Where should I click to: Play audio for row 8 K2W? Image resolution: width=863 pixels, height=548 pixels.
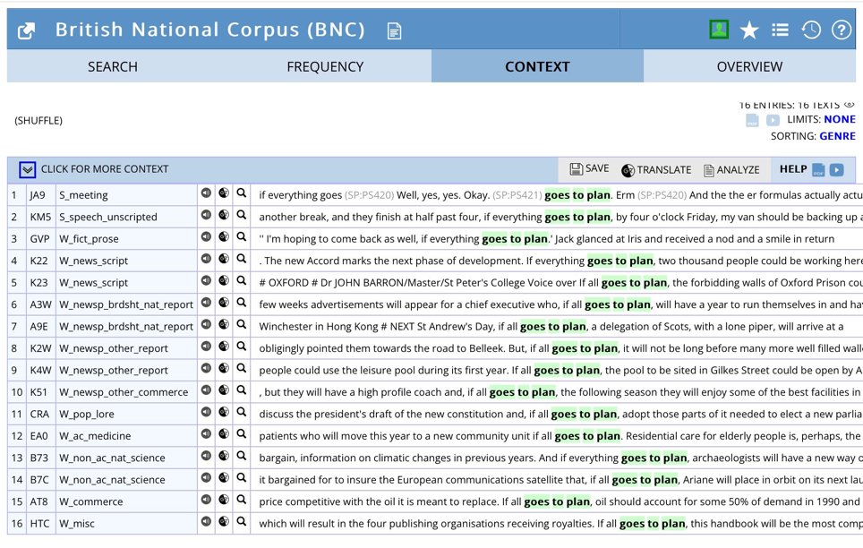(206, 346)
